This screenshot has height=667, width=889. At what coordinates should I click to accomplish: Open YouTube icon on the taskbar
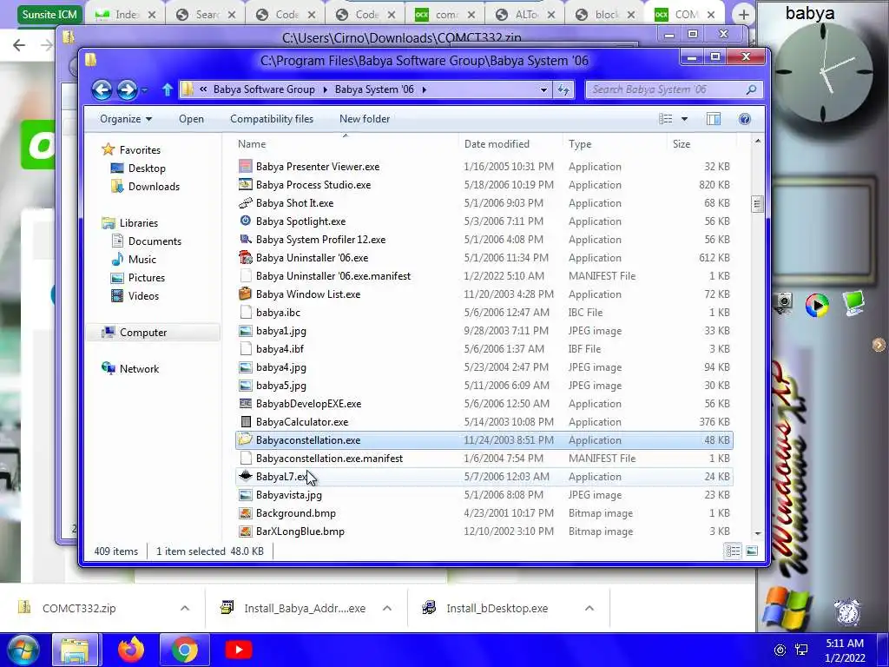[239, 650]
